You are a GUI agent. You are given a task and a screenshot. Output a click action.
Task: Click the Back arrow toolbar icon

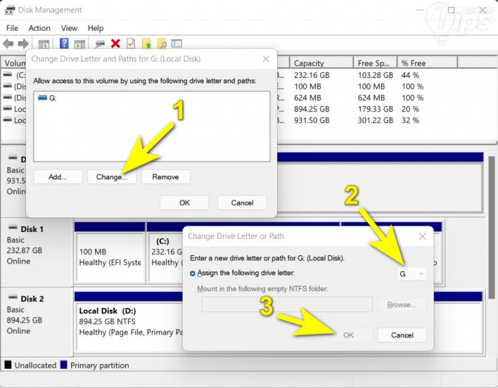(x=8, y=44)
